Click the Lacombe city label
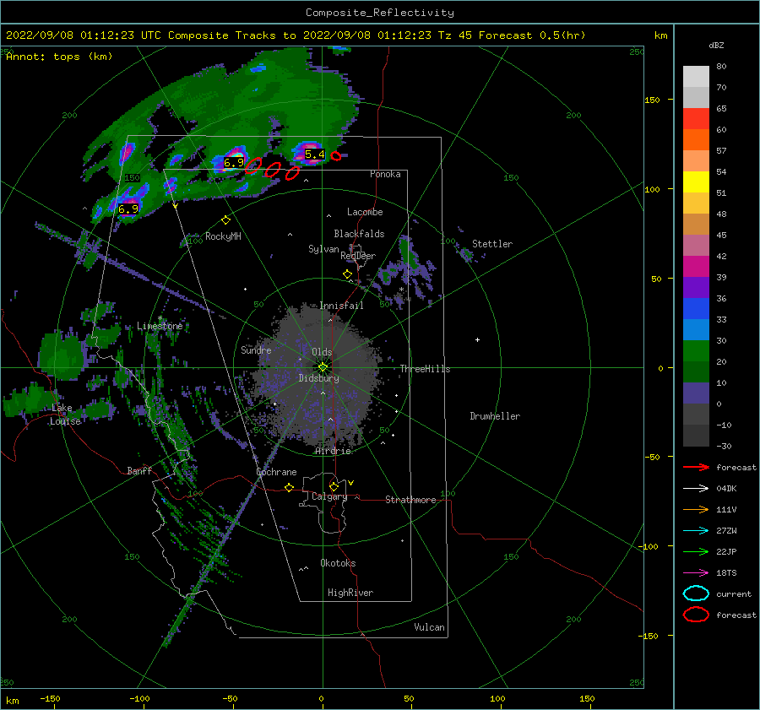 pyautogui.click(x=365, y=212)
